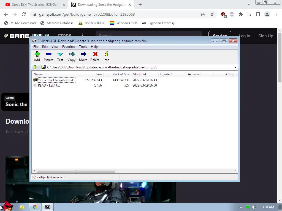Open a new Chrome tab
Viewport: 282px width, 211px height.
[140, 5]
